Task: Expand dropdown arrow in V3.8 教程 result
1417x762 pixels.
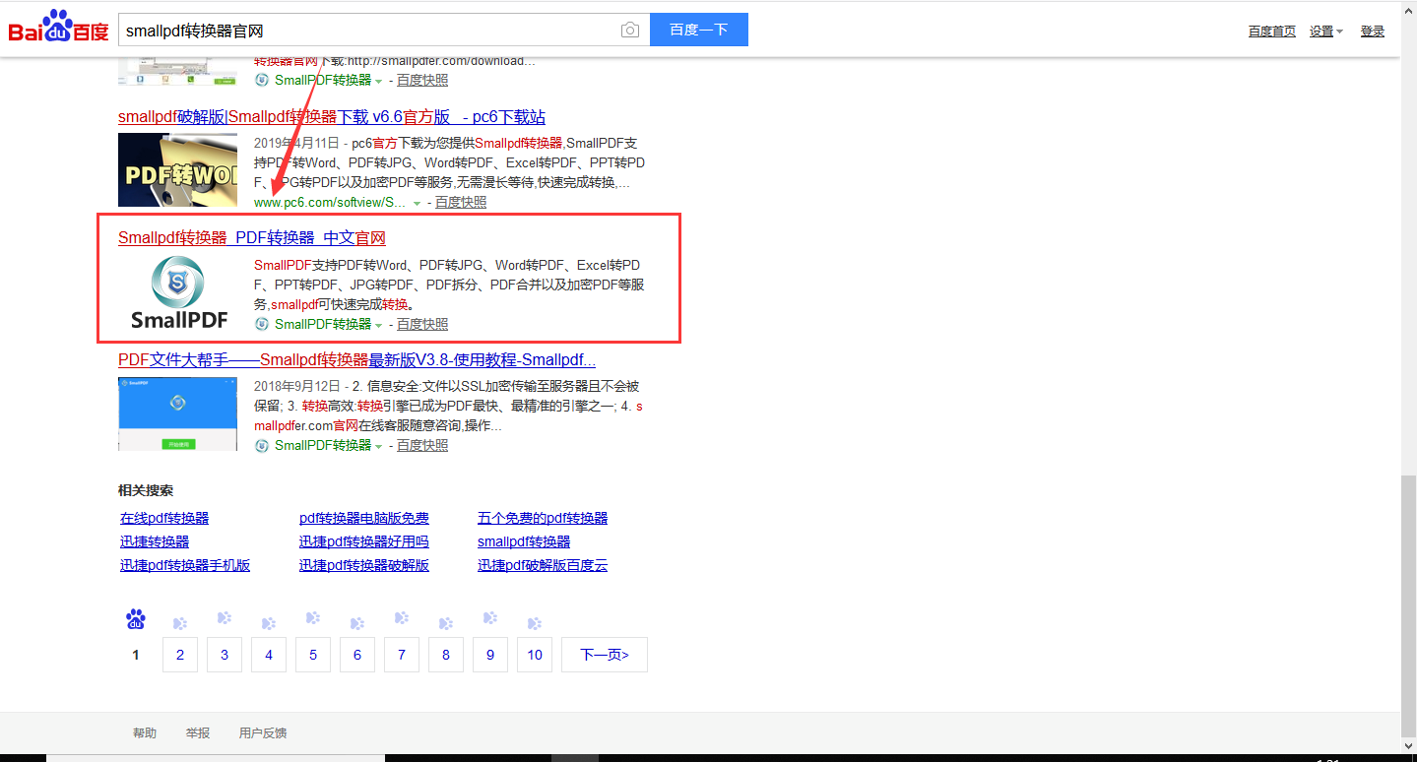Action: 378,446
